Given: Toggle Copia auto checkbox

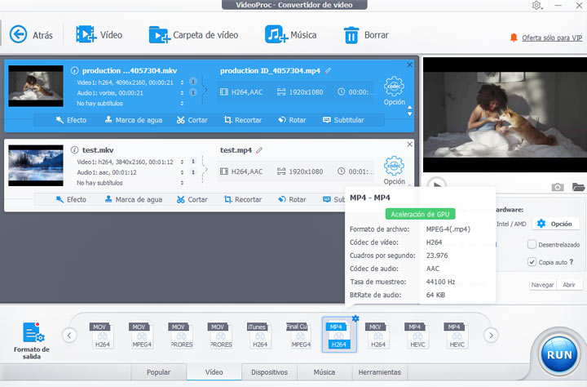Looking at the screenshot, I should (532, 262).
